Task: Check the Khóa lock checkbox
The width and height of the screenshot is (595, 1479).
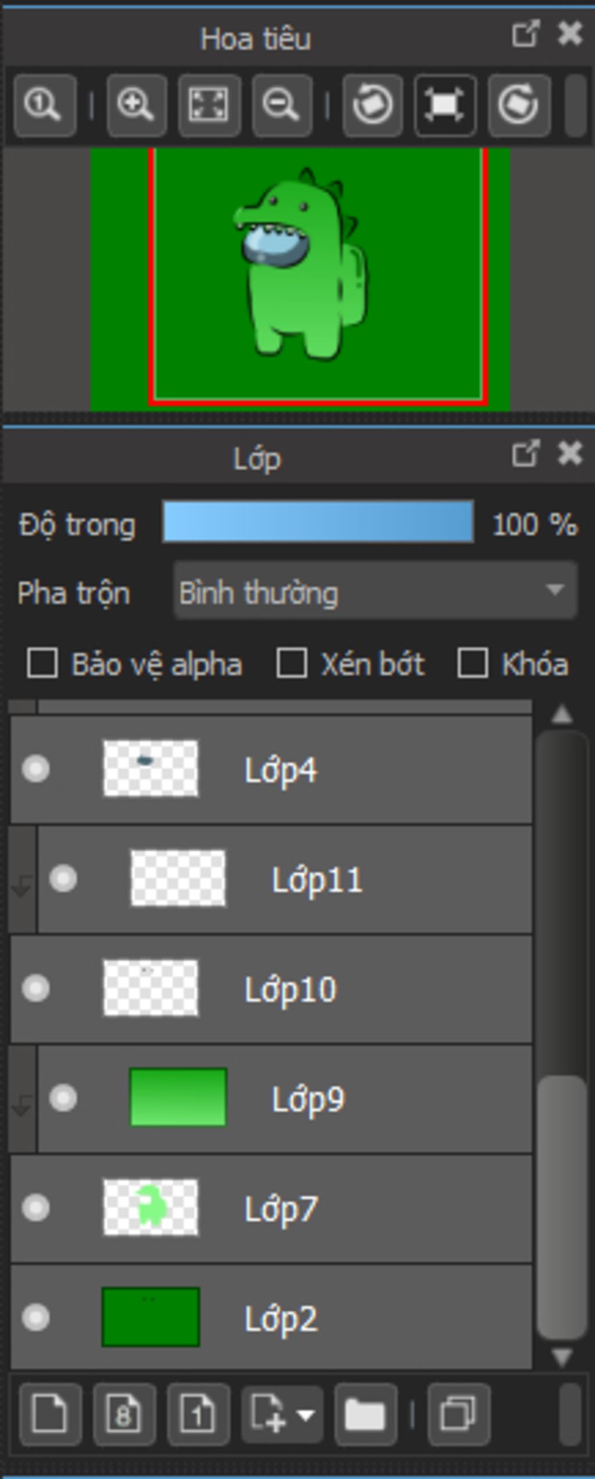Action: point(472,664)
